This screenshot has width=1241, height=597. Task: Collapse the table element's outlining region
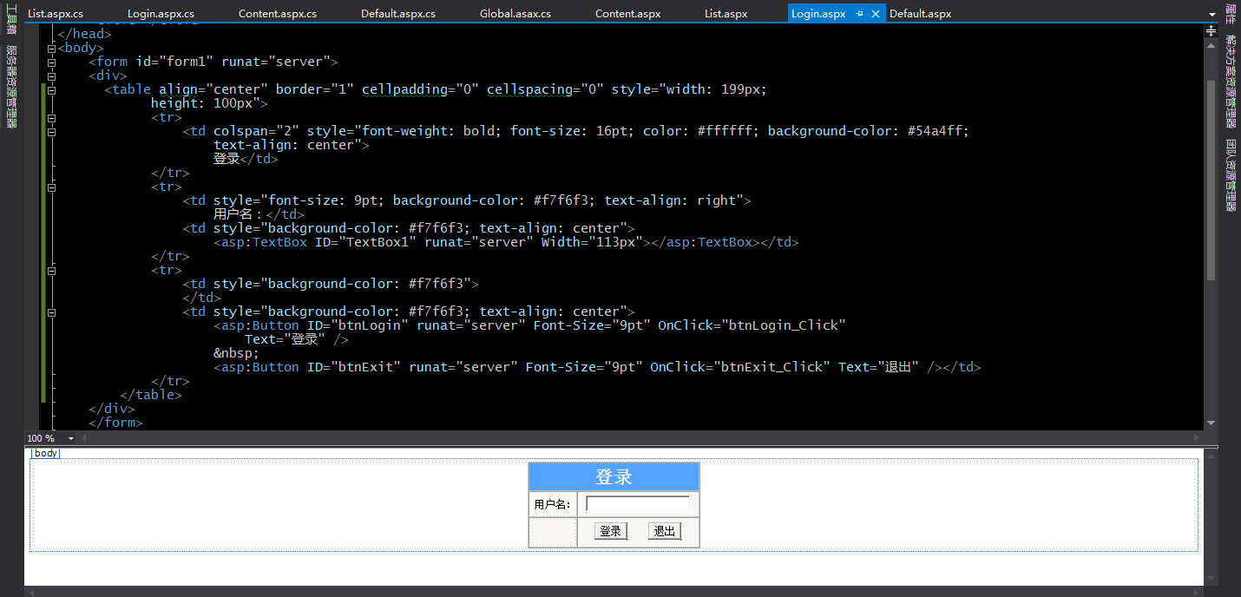(x=52, y=90)
